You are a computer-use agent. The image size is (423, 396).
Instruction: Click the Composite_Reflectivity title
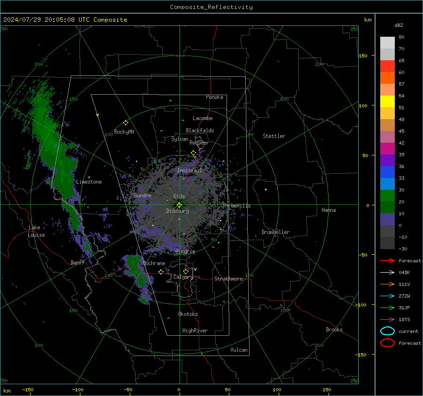(211, 7)
